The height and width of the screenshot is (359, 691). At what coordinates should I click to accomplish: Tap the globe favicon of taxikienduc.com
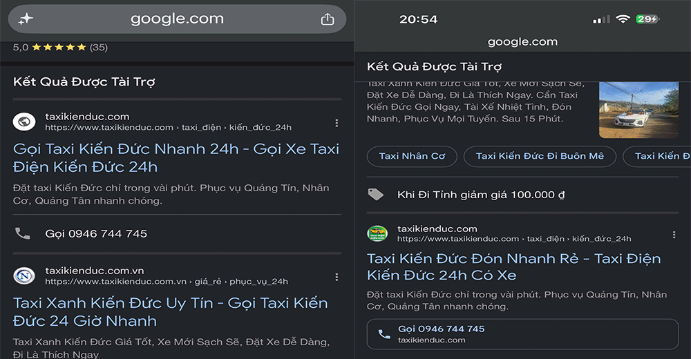tap(24, 122)
